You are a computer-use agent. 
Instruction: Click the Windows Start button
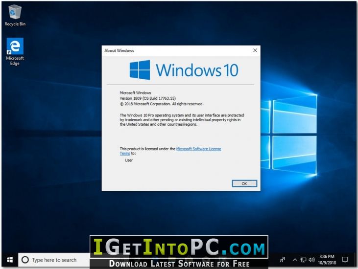click(10, 260)
